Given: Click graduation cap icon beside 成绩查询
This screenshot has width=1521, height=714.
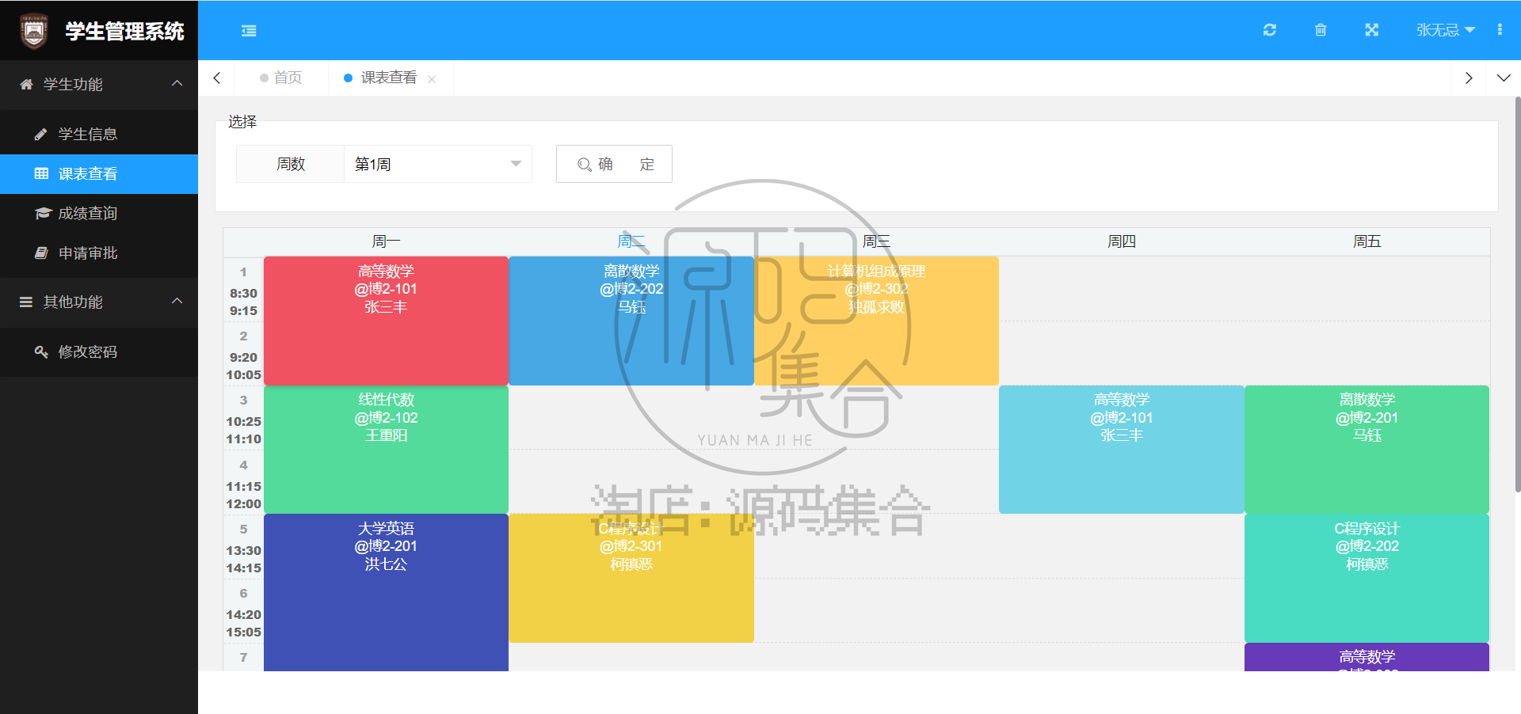Looking at the screenshot, I should pos(43,213).
